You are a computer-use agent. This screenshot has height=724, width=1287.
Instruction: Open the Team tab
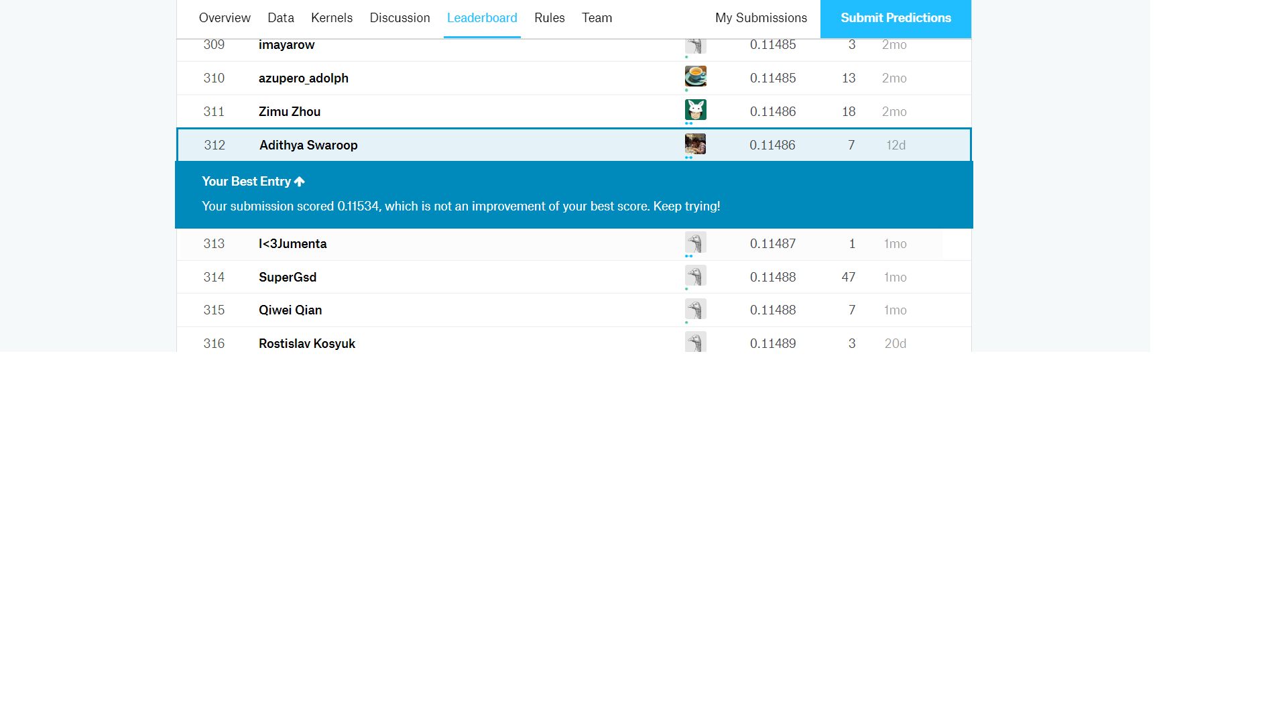[x=597, y=18]
